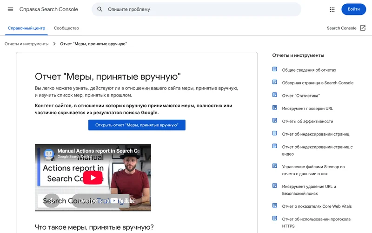Click the search magnifier icon
The image size is (372, 233).
coord(100,9)
